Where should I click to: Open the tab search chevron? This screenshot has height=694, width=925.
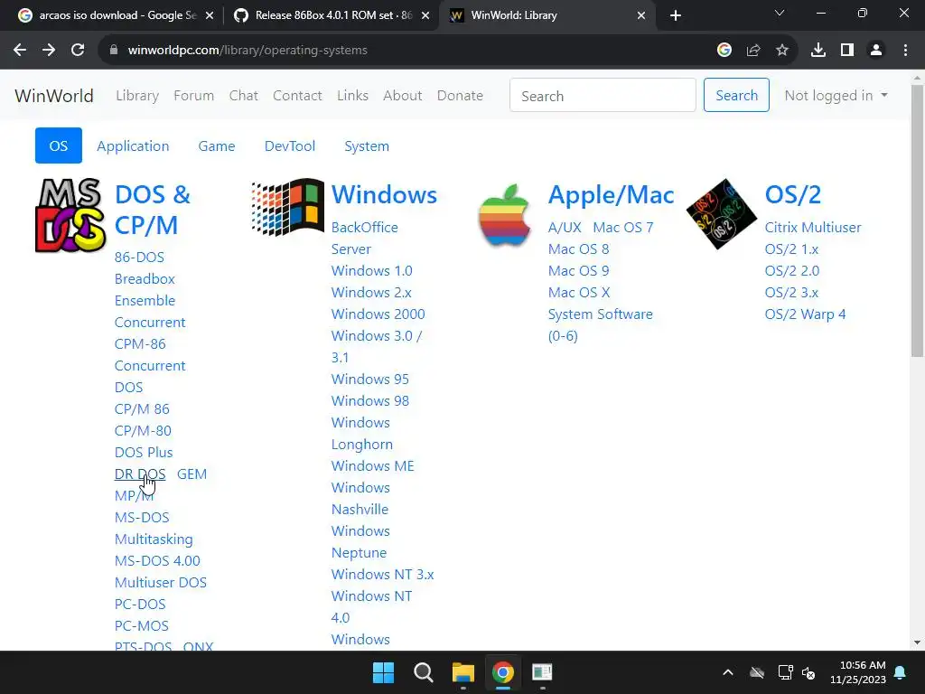(780, 13)
